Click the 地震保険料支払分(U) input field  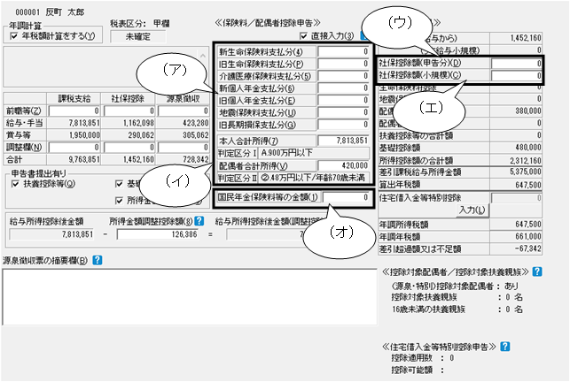[x=344, y=112]
